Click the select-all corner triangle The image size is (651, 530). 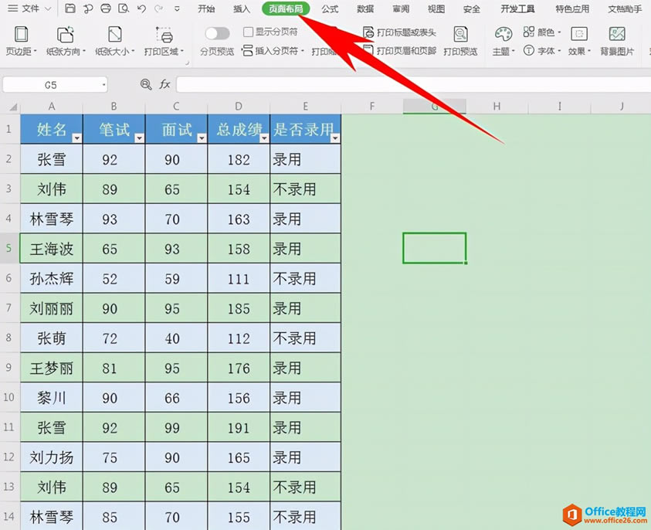tap(13, 107)
